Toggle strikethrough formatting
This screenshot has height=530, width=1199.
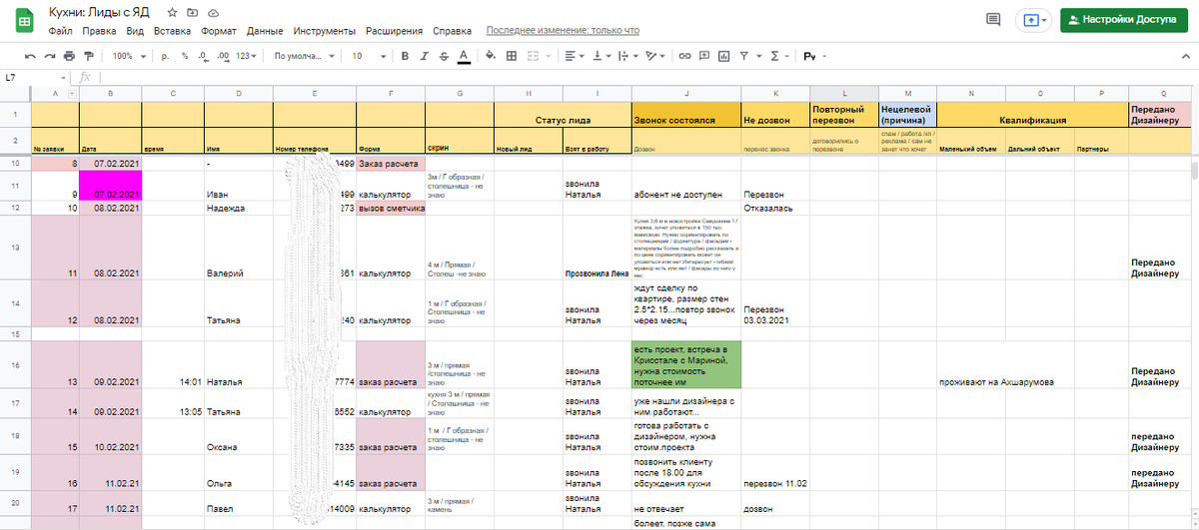pos(443,56)
